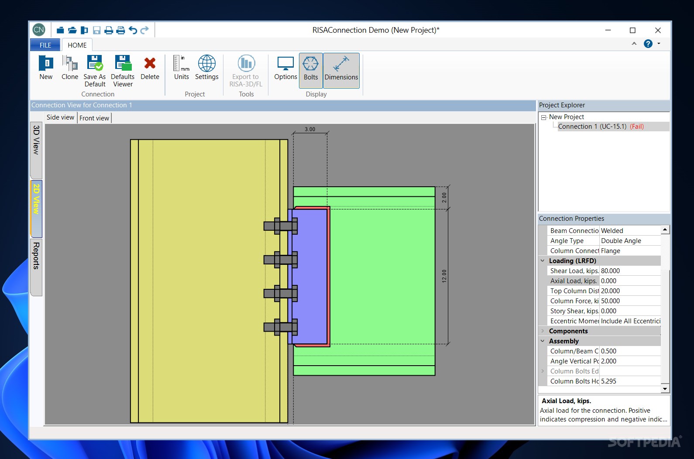This screenshot has height=459, width=694.
Task: Click the CN application logo icon
Action: (39, 30)
